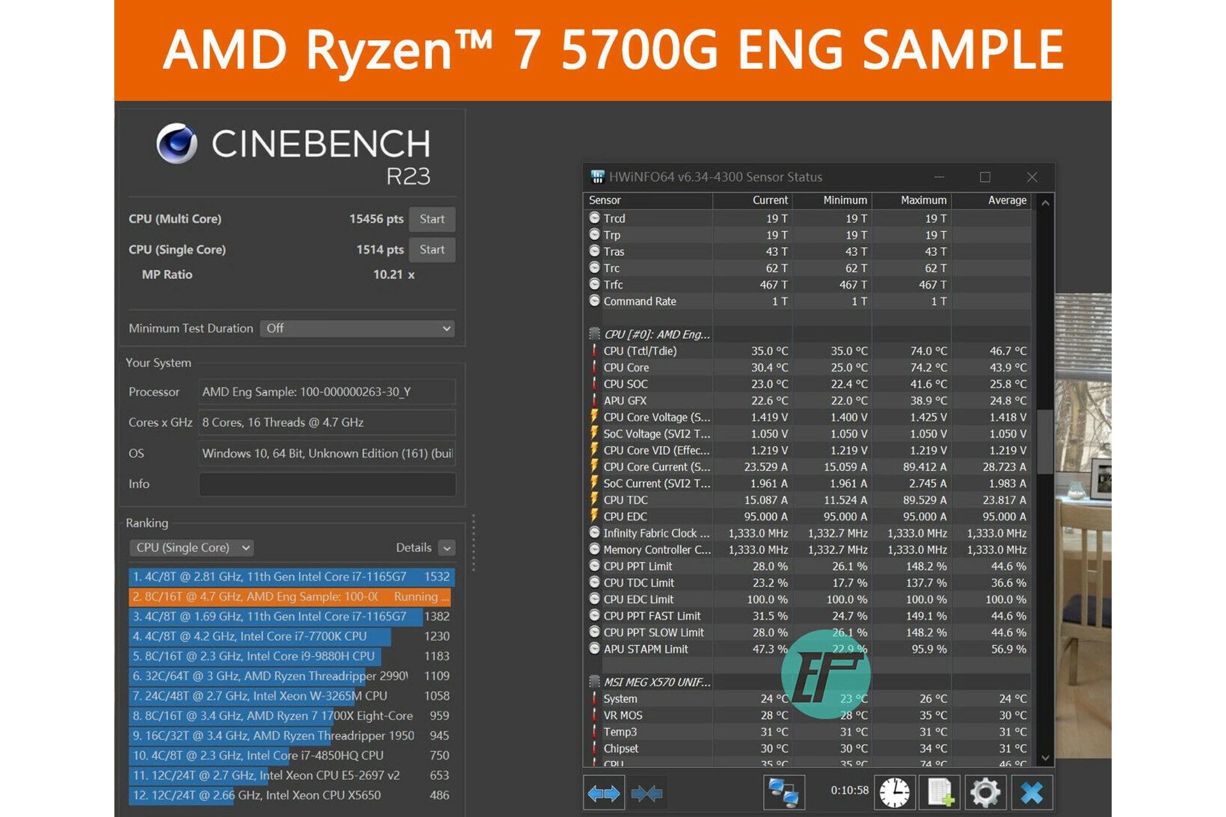Maximize the HWiNFO64 sensor window
Image resolution: width=1226 pixels, height=817 pixels.
click(985, 177)
